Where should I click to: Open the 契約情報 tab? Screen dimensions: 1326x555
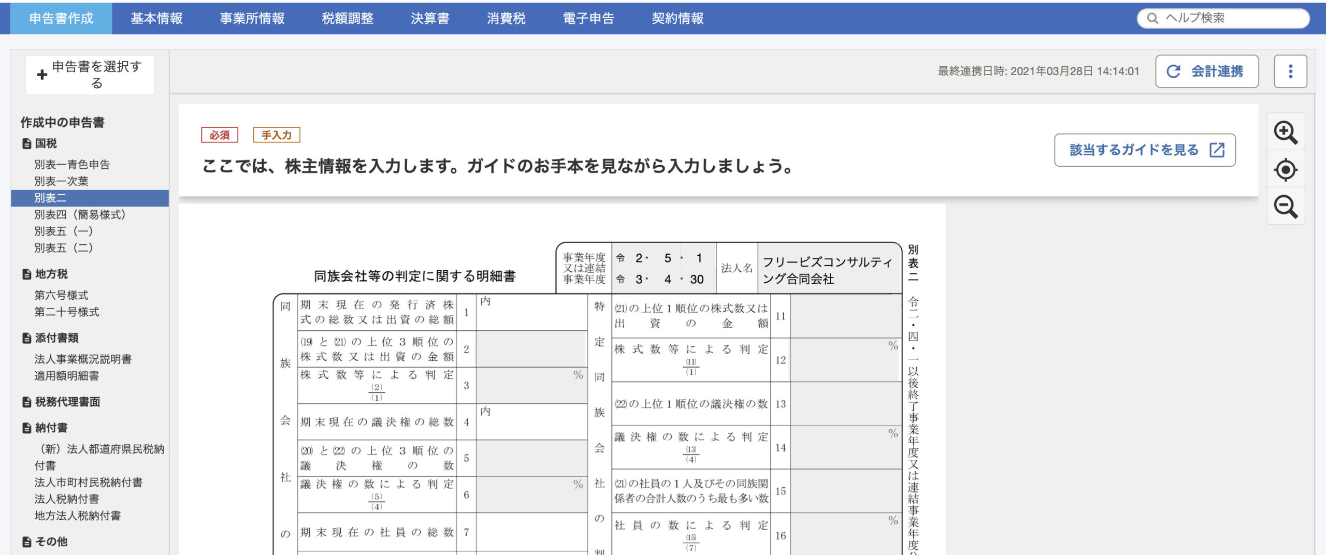click(678, 19)
